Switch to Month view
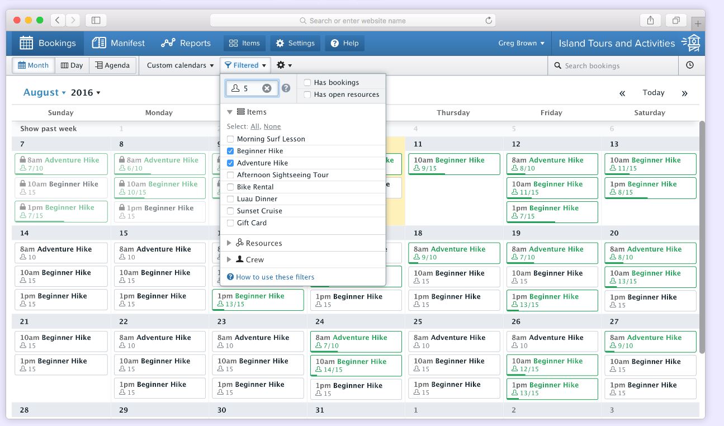This screenshot has height=426, width=724. 34,65
